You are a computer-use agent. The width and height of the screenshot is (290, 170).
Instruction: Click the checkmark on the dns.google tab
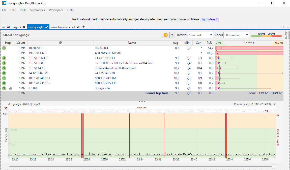[x=46, y=27]
